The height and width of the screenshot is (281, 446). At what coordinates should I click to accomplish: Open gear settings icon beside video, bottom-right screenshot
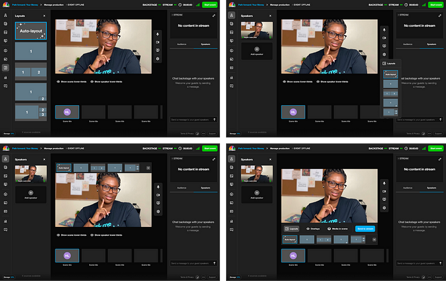click(384, 208)
